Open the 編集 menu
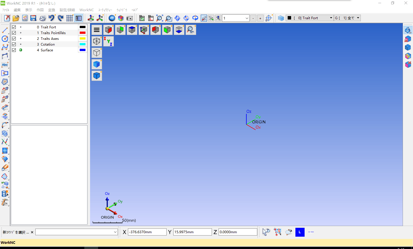Image resolution: width=413 pixels, height=249 pixels. (x=17, y=10)
